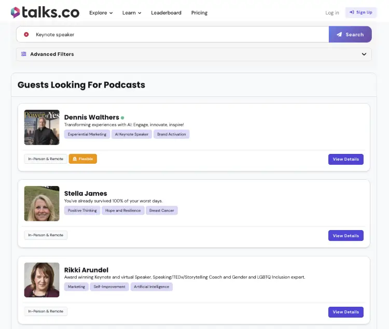Viewport: 389px width, 329px height.
Task: Open Stella James profile photo
Action: pos(41,204)
